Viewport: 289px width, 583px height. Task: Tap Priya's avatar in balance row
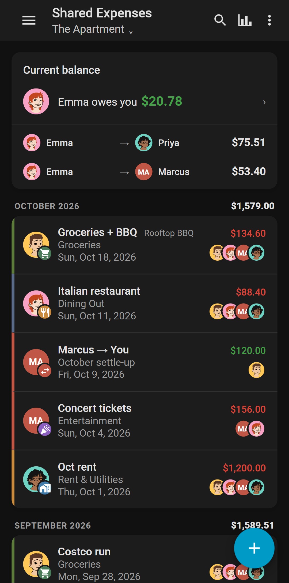pos(144,143)
